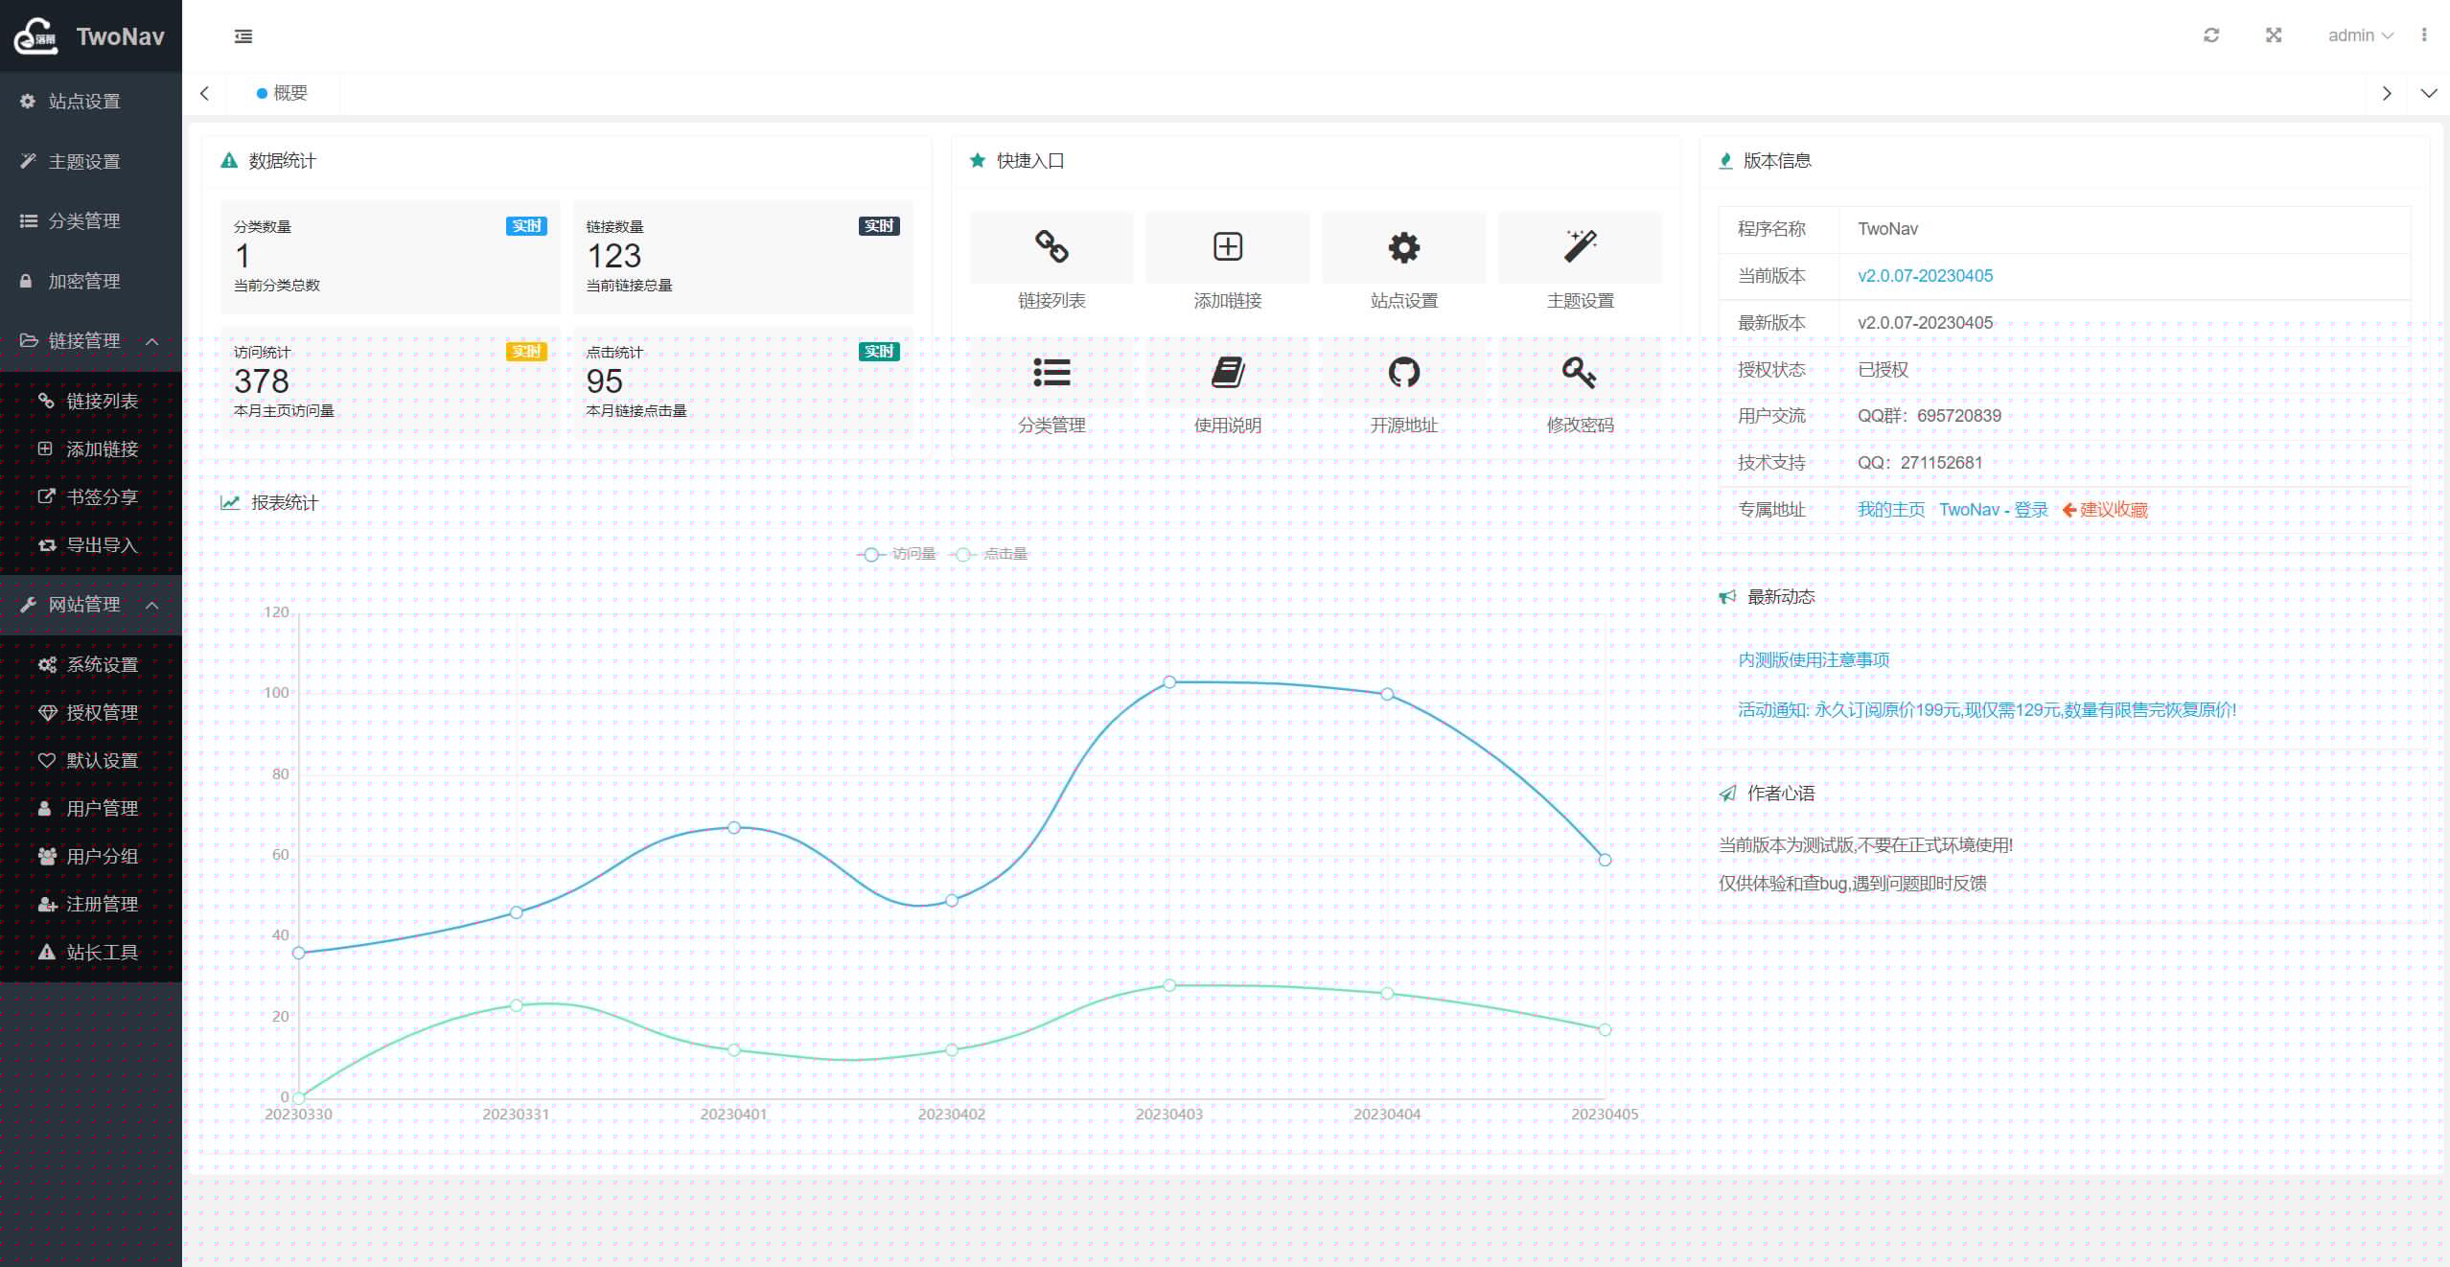Click the refresh icon in top header

(x=2211, y=35)
